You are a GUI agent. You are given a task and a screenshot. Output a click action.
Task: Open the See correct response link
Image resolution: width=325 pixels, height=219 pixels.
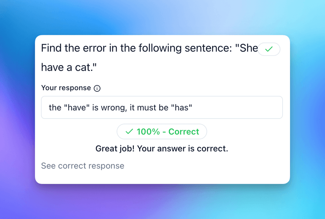tap(82, 166)
